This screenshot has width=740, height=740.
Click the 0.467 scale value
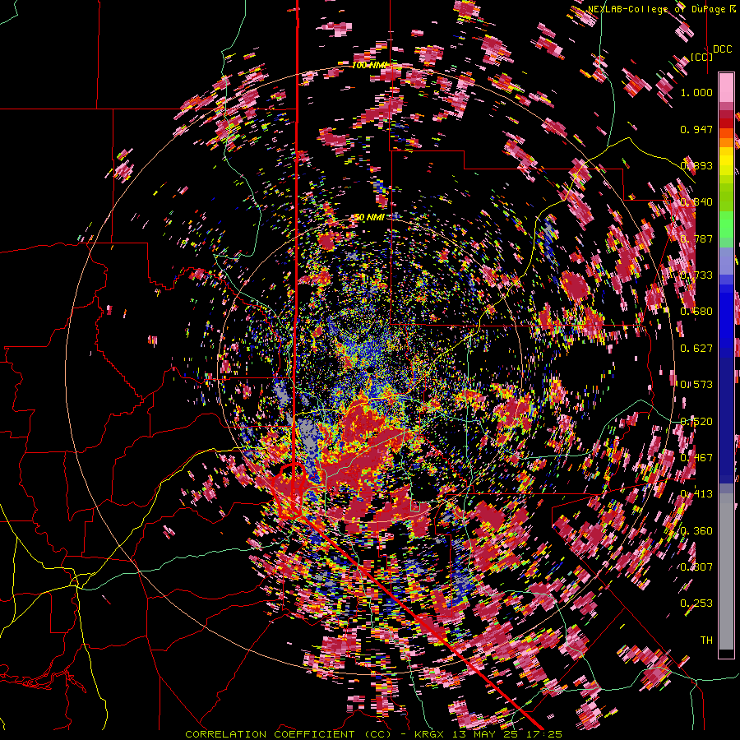coord(696,458)
